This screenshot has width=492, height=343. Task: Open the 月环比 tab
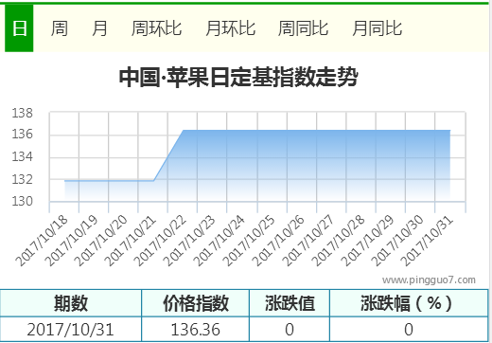pyautogui.click(x=231, y=28)
